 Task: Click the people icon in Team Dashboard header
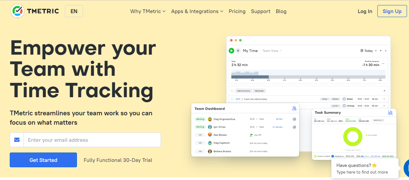[x=294, y=108]
